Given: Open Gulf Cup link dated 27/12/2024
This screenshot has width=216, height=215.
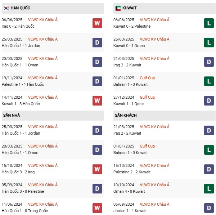Looking at the screenshot, I should coord(147,97).
